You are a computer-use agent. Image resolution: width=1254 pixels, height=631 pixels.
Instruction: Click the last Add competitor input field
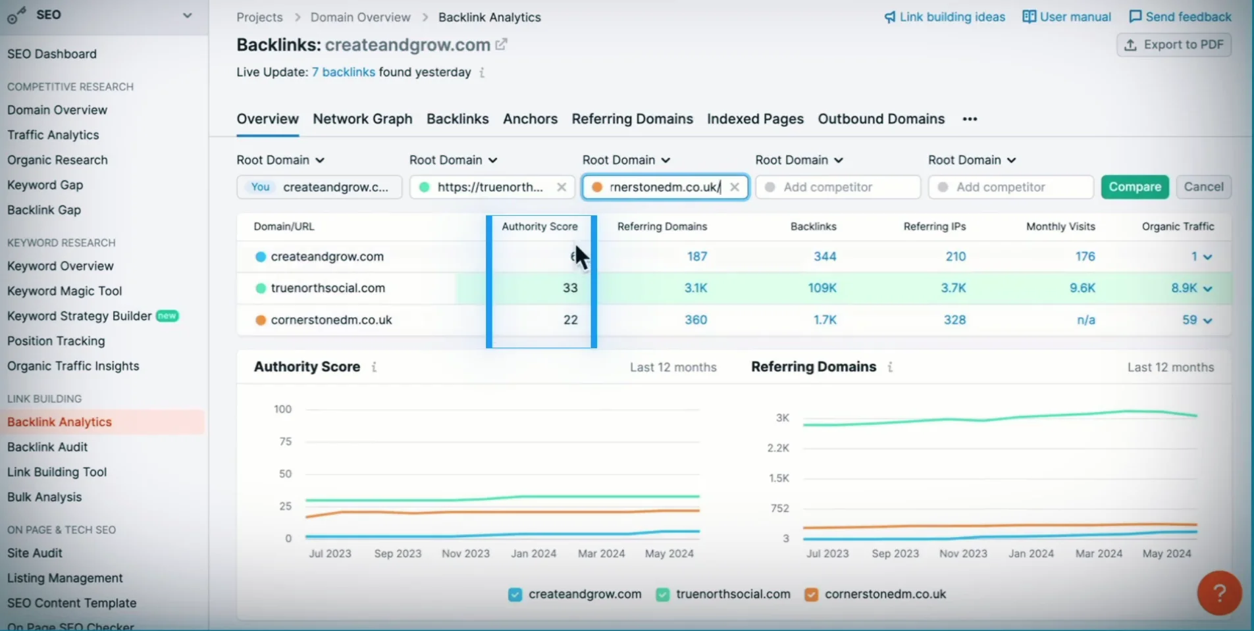coord(1010,187)
